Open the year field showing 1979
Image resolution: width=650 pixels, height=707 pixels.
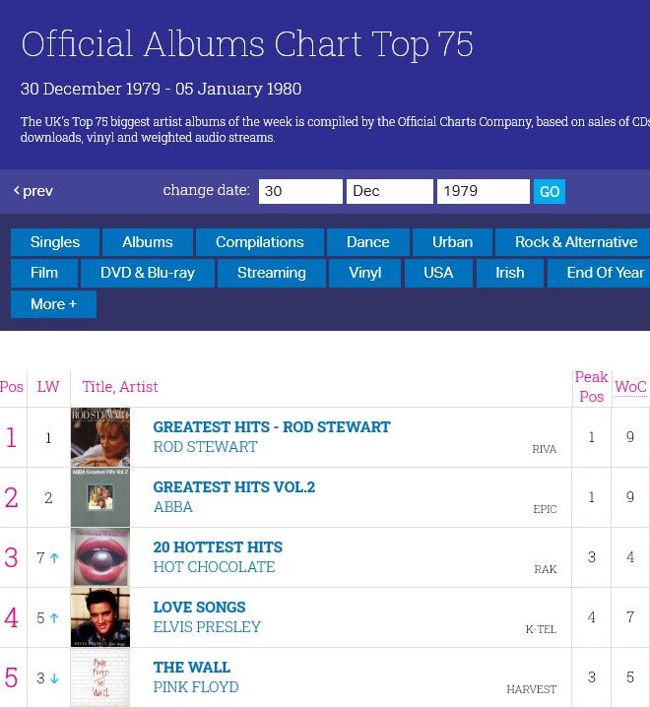pyautogui.click(x=484, y=191)
